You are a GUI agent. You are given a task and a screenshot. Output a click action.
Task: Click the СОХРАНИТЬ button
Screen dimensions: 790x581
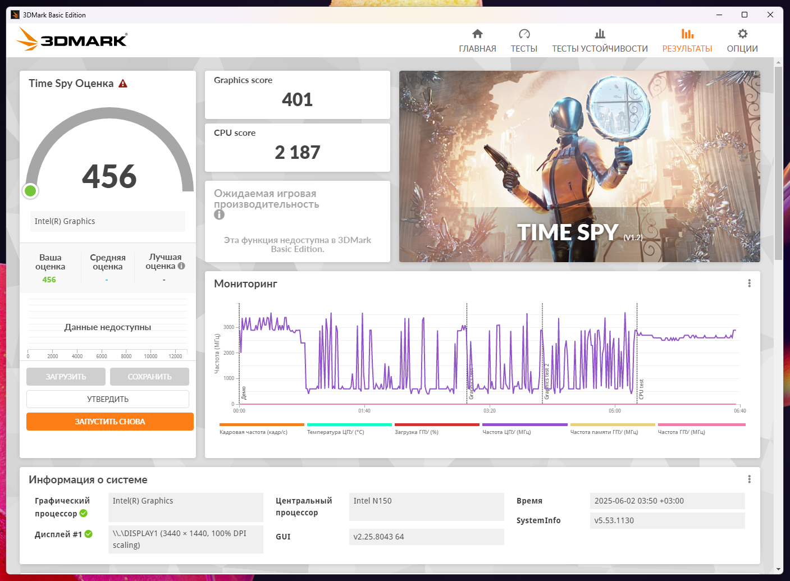click(149, 377)
